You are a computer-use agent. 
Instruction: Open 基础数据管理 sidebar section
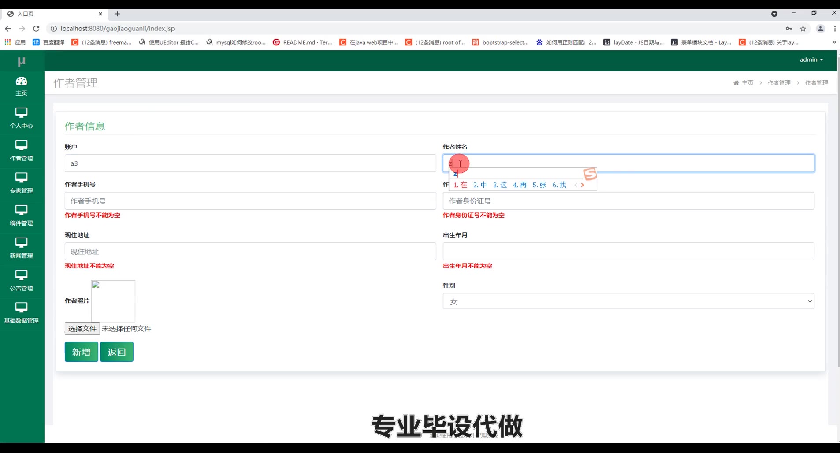22,313
